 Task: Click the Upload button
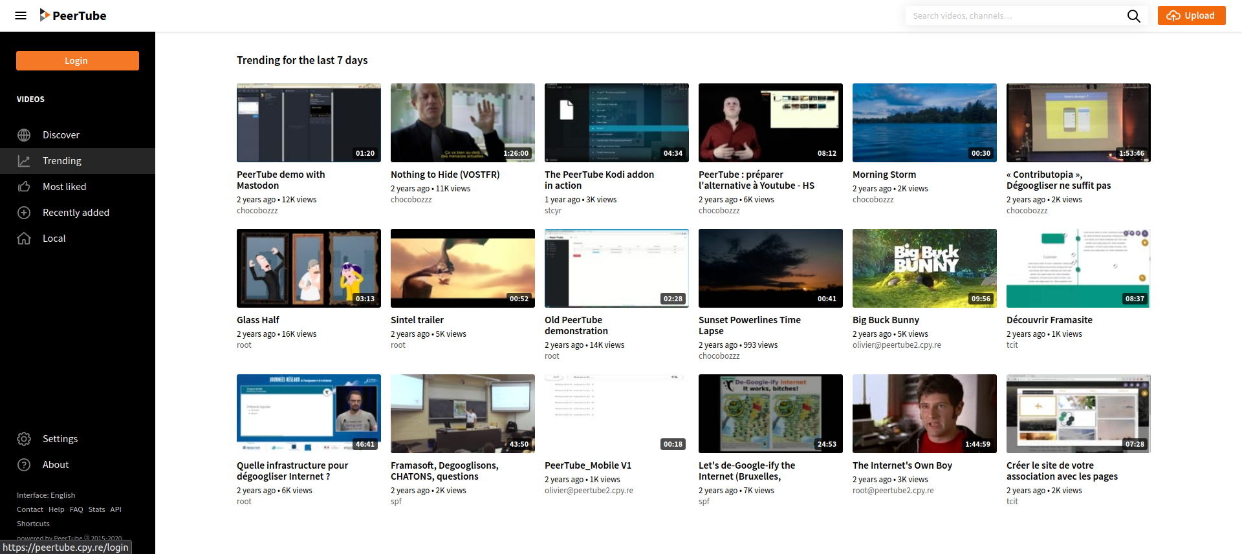(x=1192, y=16)
